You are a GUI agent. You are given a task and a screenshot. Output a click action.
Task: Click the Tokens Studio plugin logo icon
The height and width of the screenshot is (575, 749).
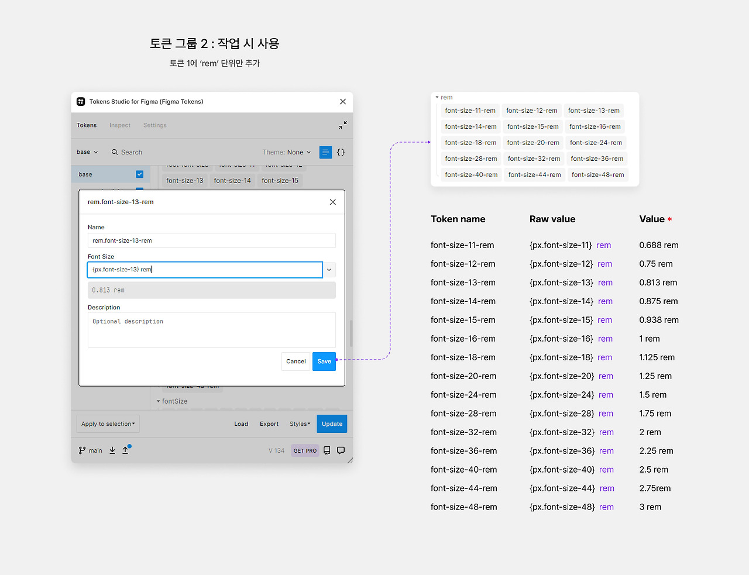click(x=81, y=102)
